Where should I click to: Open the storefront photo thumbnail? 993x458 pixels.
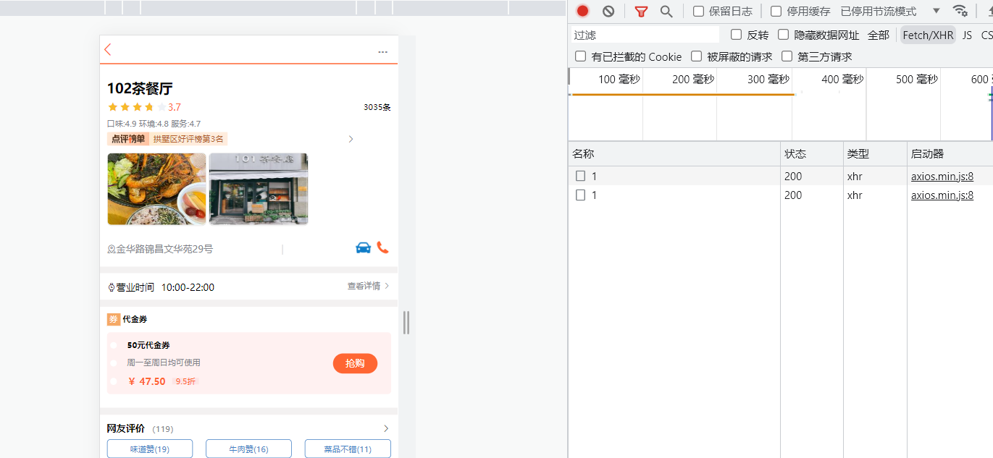[x=259, y=189]
